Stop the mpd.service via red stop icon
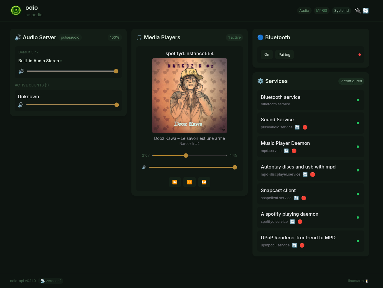This screenshot has width=383, height=288. (294, 151)
